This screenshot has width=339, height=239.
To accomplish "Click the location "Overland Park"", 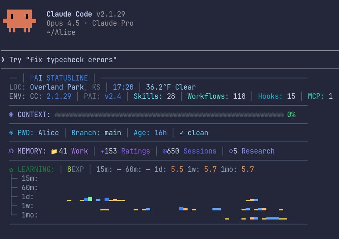I will point(57,87).
